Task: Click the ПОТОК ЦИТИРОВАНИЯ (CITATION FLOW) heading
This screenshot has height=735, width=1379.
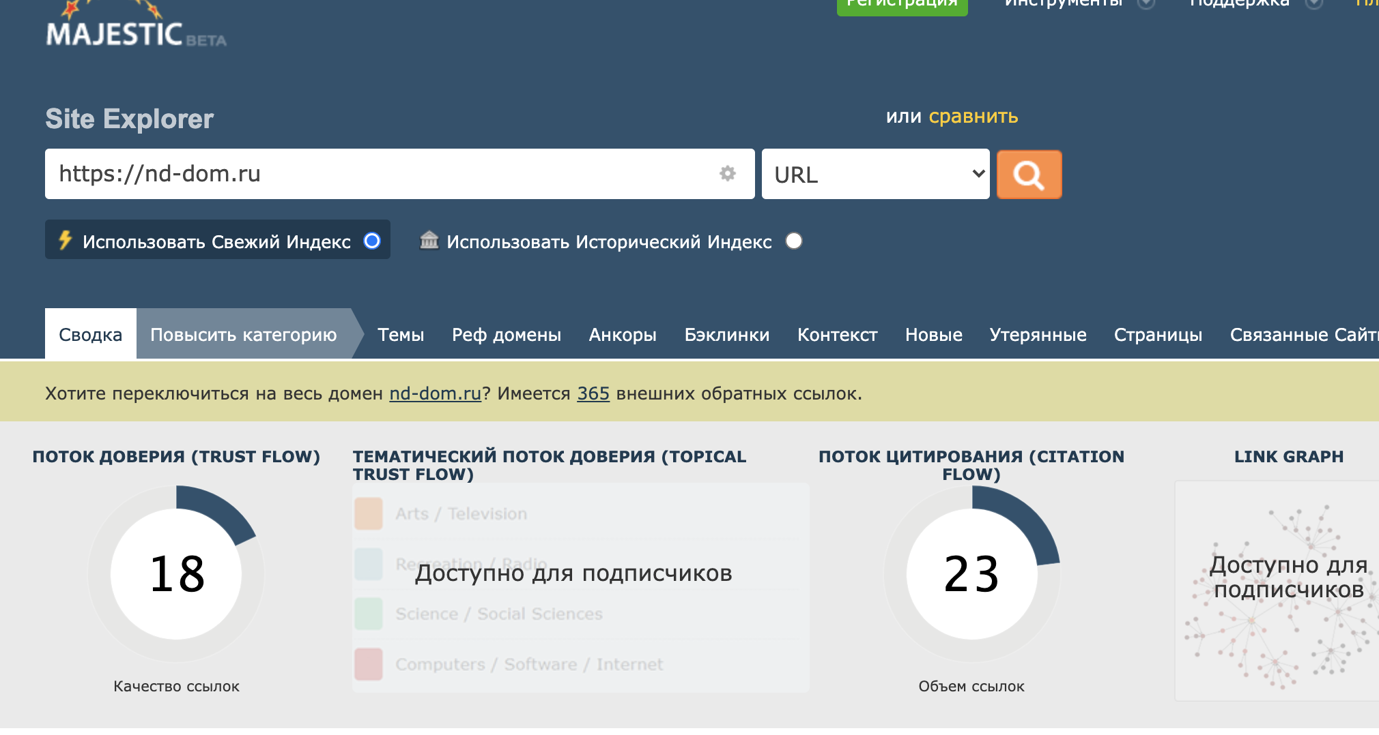Action: pyautogui.click(x=971, y=465)
